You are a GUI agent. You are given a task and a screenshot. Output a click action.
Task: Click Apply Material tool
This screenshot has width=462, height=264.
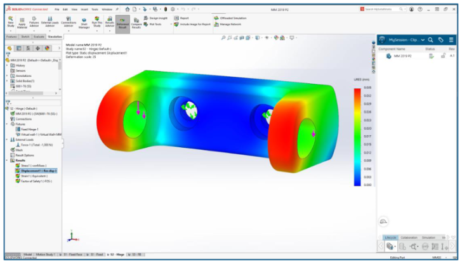pyautogui.click(x=22, y=23)
